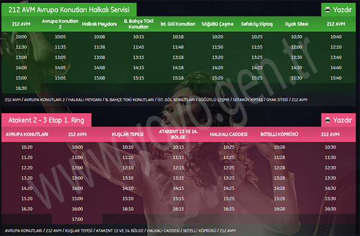
Task: Click the printer icon in the pink Yazdır button
Action: click(x=327, y=120)
